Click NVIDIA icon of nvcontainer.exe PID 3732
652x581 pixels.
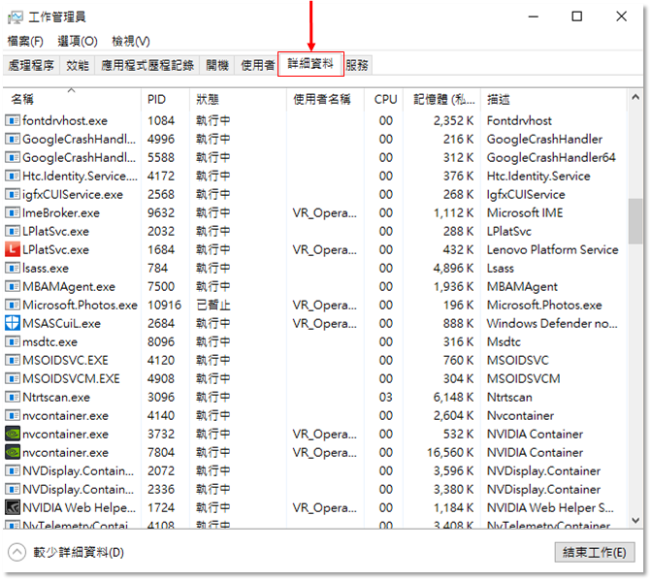[13, 435]
